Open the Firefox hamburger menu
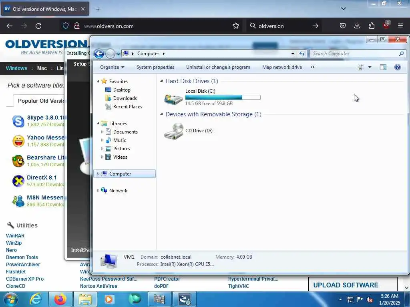The image size is (410, 307). [400, 26]
